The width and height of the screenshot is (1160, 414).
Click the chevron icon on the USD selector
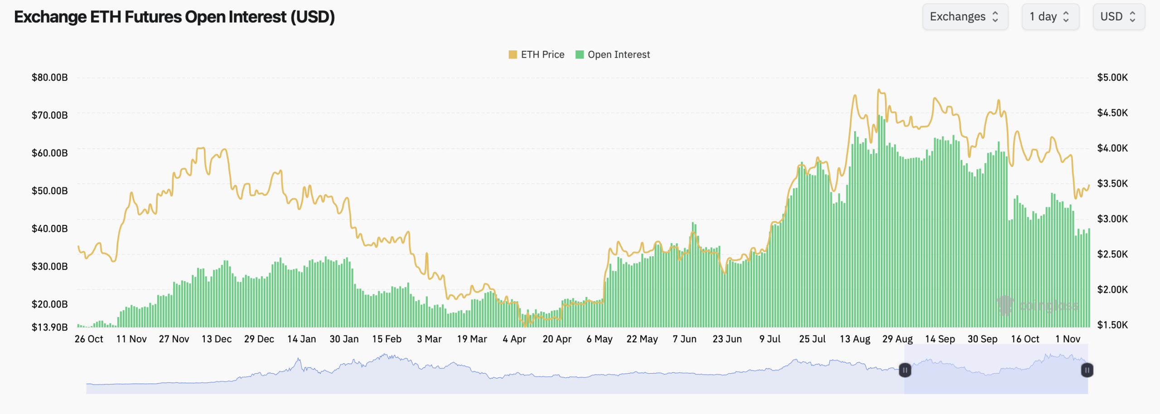(1133, 16)
